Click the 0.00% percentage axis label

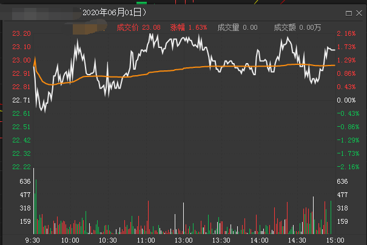[345, 100]
